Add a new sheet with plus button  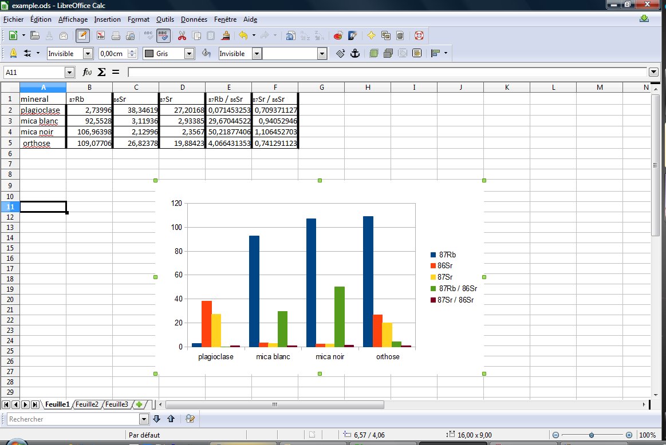[x=139, y=404]
